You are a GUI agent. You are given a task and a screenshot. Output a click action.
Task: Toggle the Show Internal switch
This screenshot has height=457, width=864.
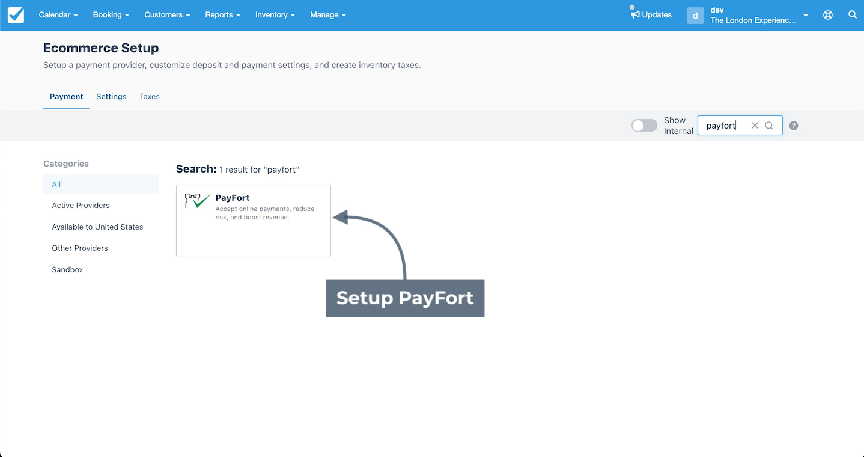pyautogui.click(x=644, y=125)
